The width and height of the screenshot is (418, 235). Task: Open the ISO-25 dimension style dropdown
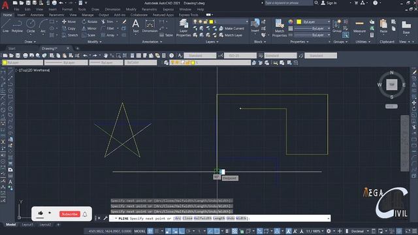(240, 55)
